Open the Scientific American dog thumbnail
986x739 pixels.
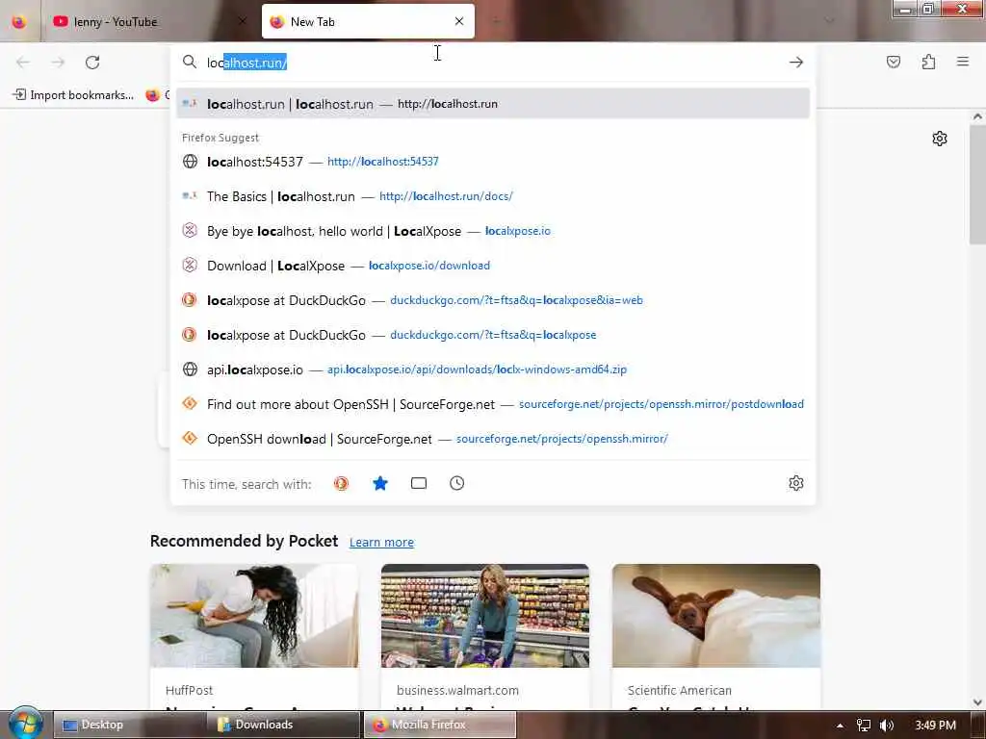click(x=716, y=616)
